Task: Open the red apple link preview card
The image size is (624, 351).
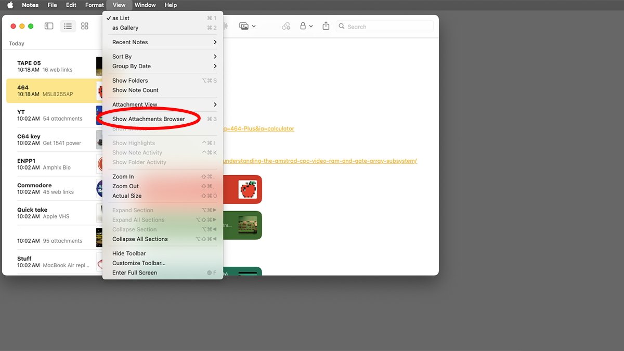Action: [x=242, y=189]
